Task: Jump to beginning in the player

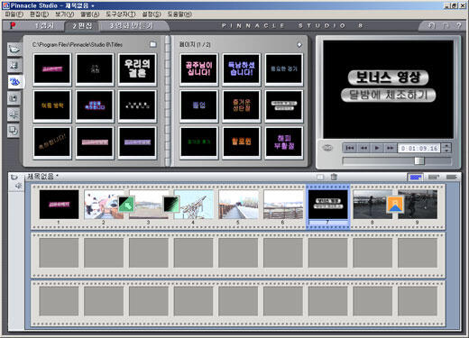Action: tap(350, 148)
